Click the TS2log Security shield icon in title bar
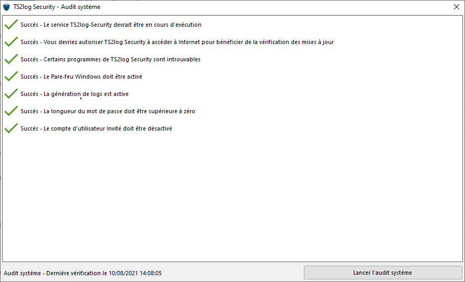 tap(6, 7)
